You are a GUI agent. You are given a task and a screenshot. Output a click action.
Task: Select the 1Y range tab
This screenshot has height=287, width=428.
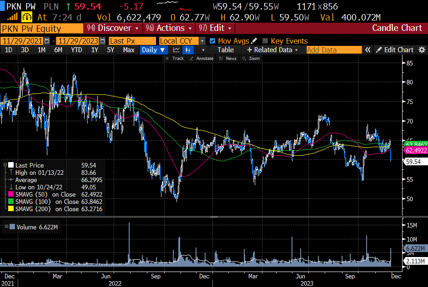[95, 50]
